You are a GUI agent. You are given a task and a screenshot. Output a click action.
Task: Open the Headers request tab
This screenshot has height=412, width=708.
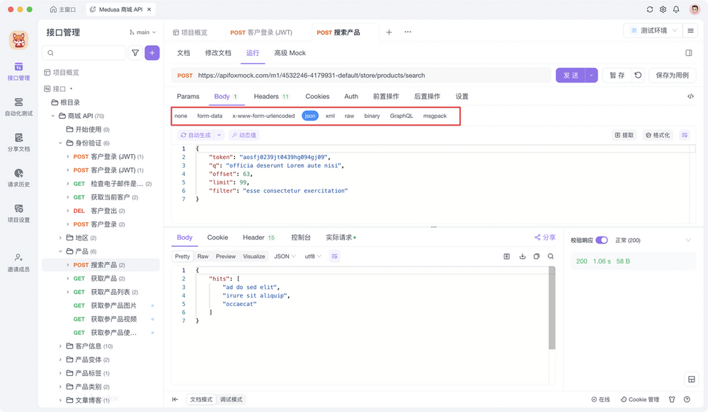(271, 97)
